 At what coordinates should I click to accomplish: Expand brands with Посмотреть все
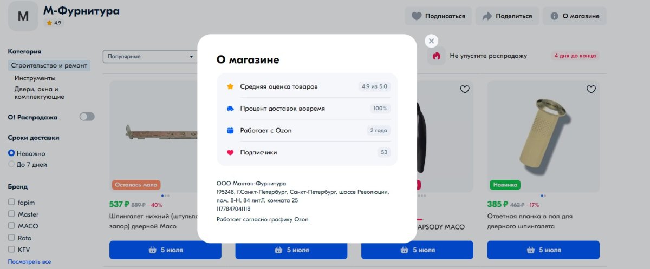29,261
